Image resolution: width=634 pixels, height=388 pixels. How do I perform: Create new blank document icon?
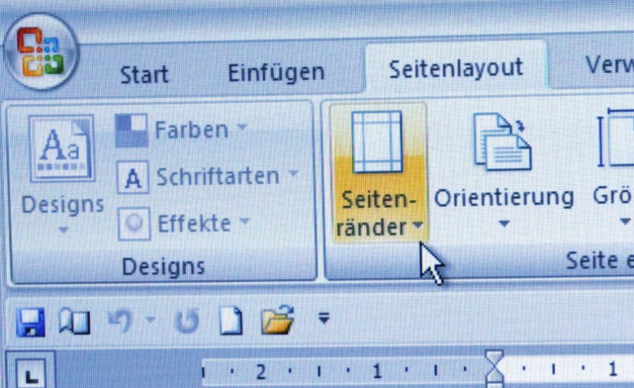point(231,321)
